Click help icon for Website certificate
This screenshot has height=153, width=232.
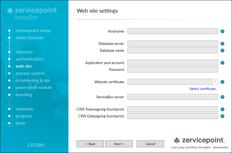click(222, 82)
